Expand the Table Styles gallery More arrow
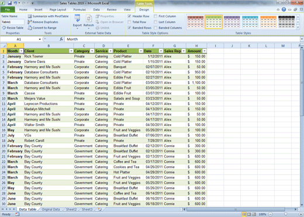 coord(298,27)
